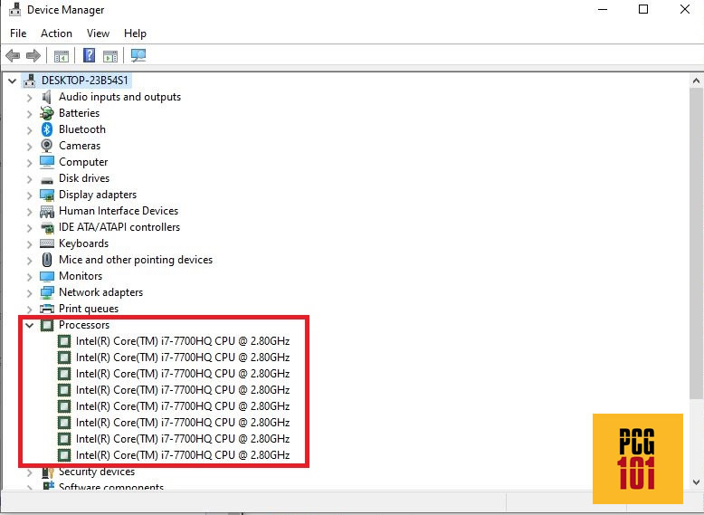Click the vertical scrollbar down arrow

click(696, 482)
